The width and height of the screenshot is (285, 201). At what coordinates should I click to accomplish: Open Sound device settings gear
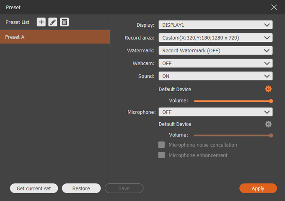tap(268, 89)
